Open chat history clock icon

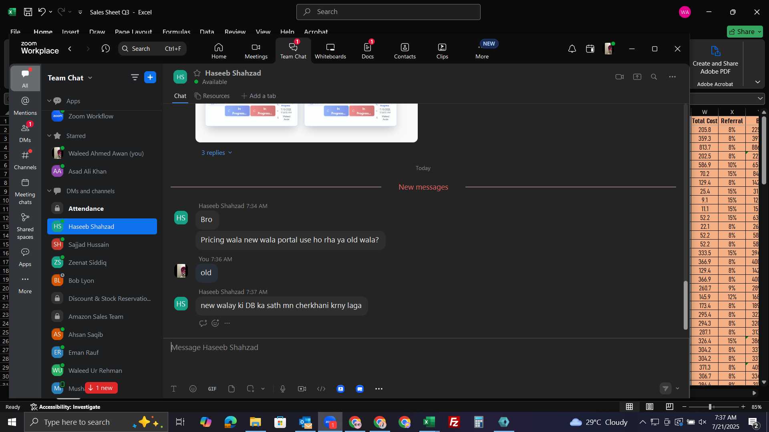tap(106, 49)
